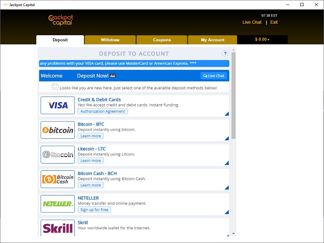Maximize the Jackpot Capital window

click(x=302, y=5)
